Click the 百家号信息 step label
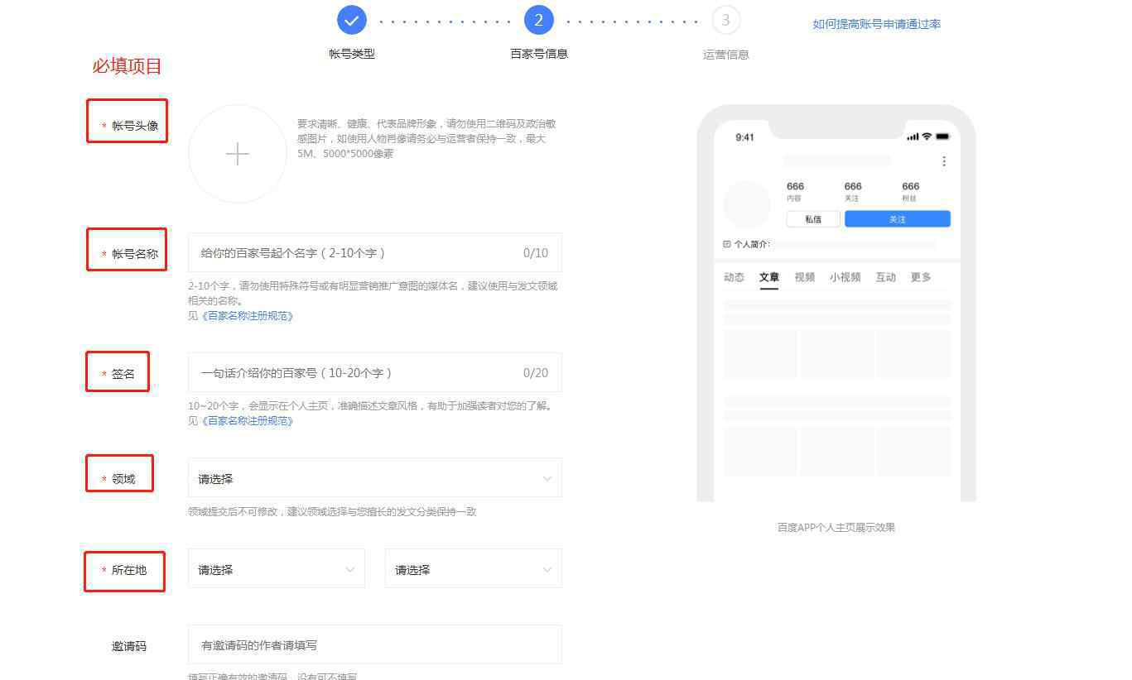The image size is (1132, 680). tap(539, 54)
